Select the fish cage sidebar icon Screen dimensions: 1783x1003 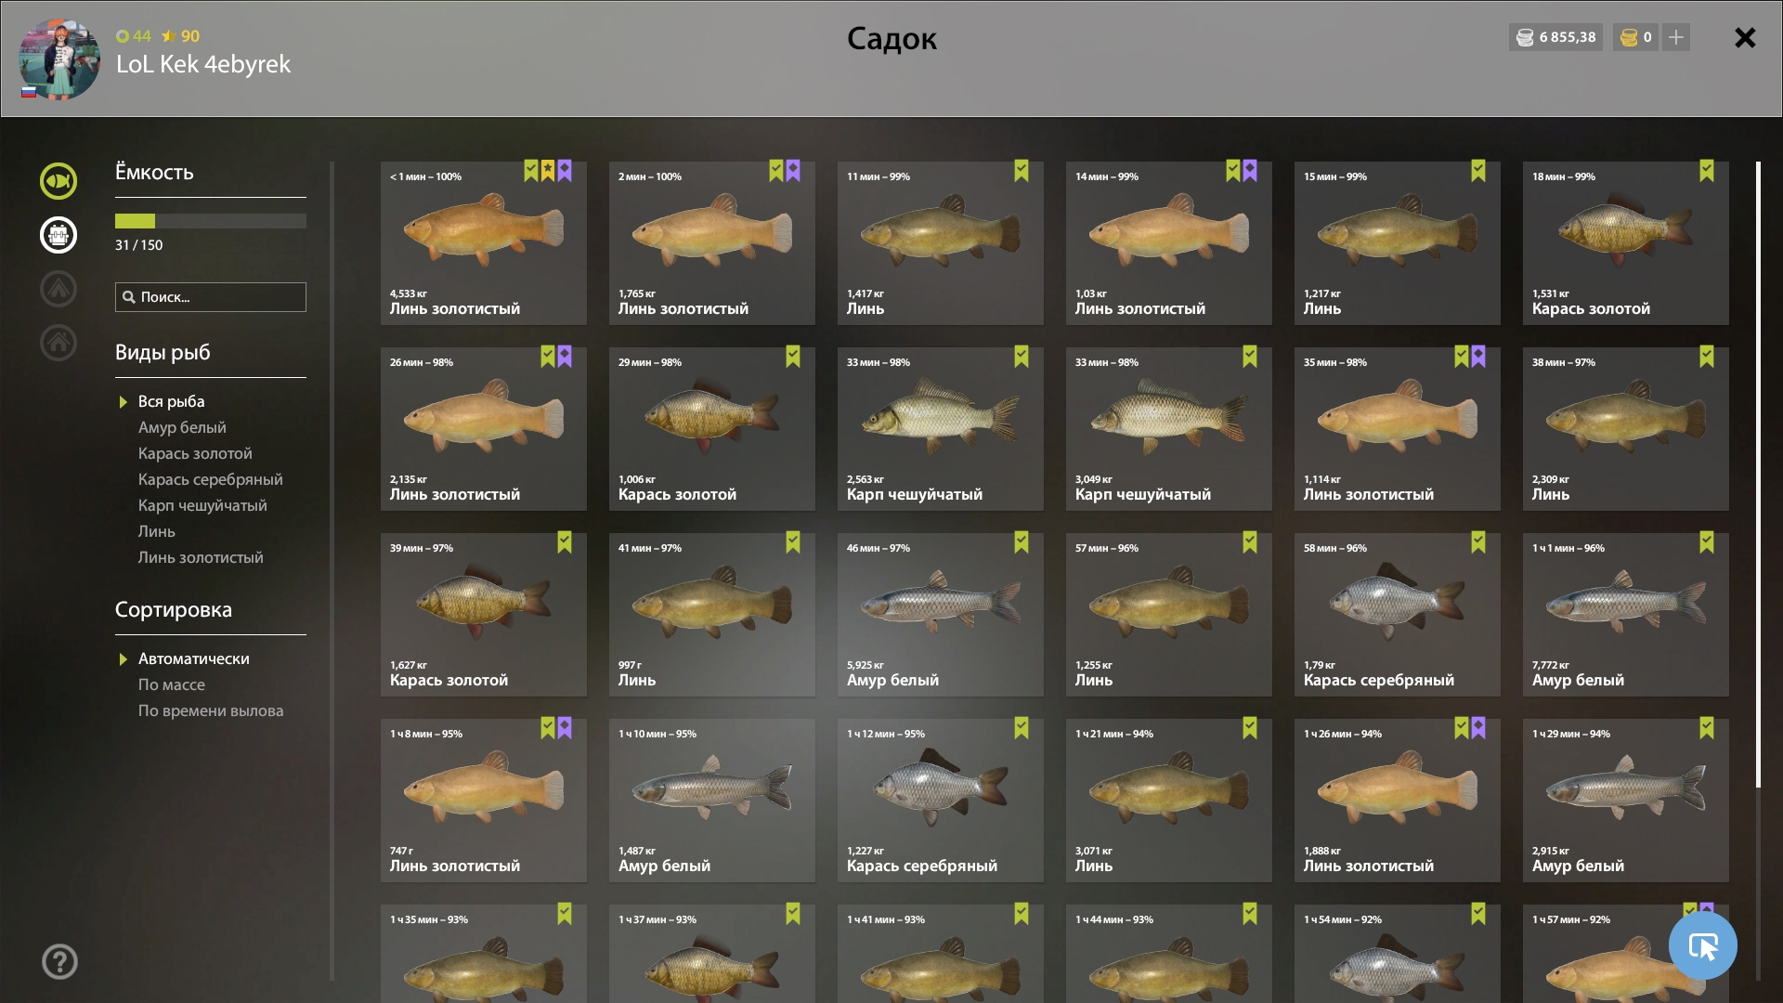click(x=59, y=235)
